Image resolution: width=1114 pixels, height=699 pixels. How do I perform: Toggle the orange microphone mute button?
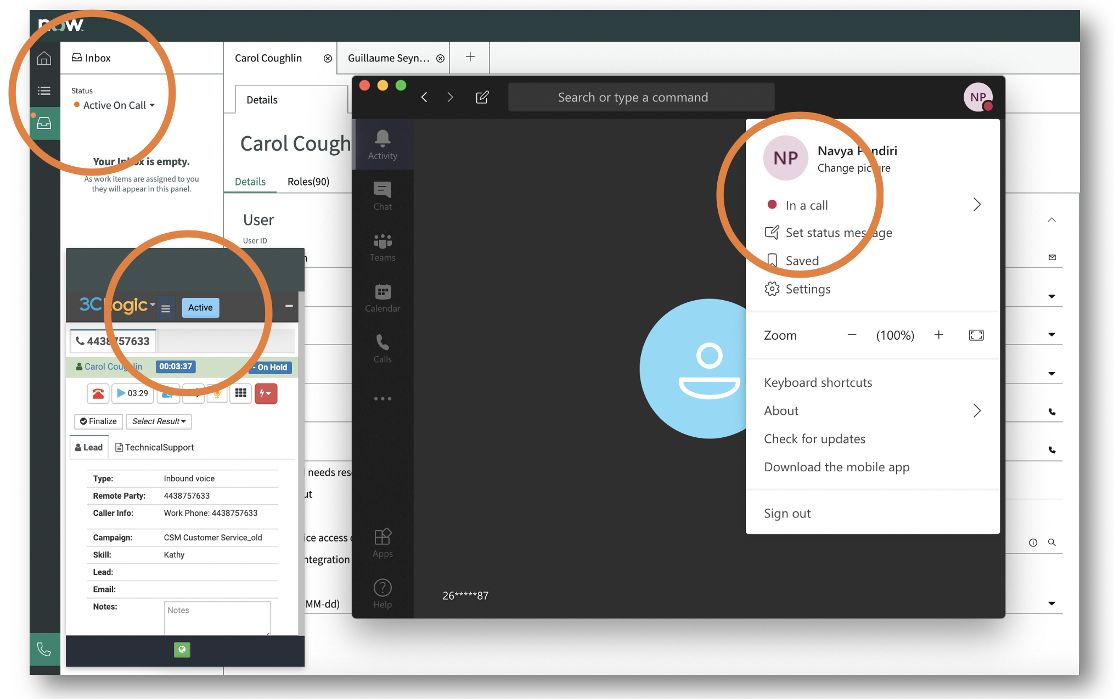click(217, 393)
